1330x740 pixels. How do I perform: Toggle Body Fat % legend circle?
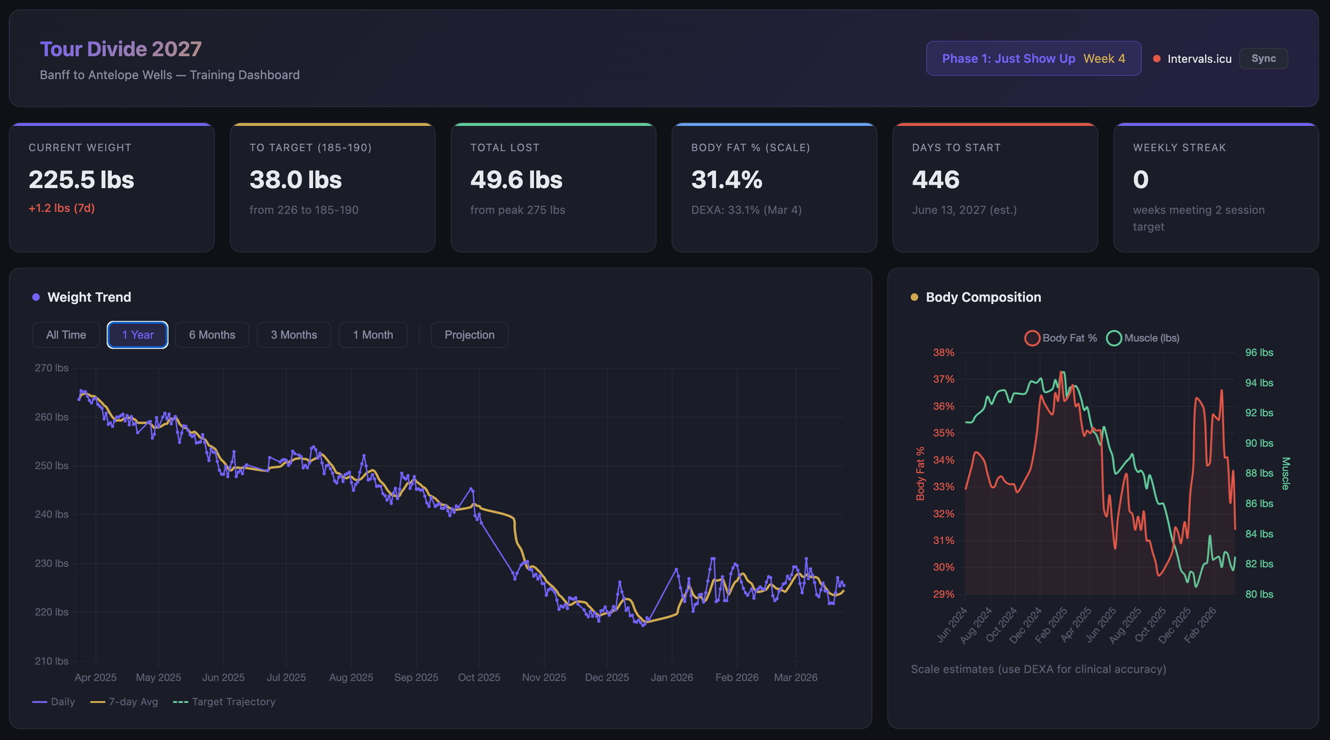[1032, 338]
